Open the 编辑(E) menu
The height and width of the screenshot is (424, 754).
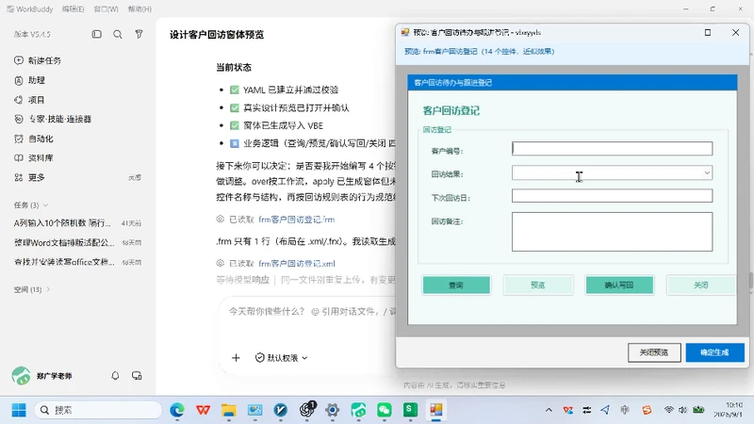point(74,9)
